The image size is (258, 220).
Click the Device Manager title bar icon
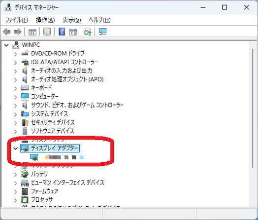[x=8, y=7]
